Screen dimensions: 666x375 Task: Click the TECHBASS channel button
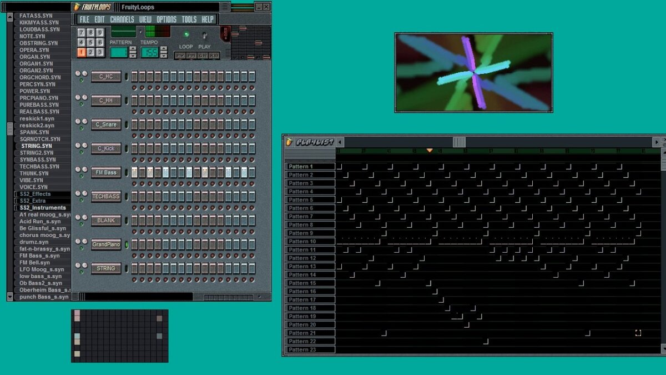click(106, 196)
